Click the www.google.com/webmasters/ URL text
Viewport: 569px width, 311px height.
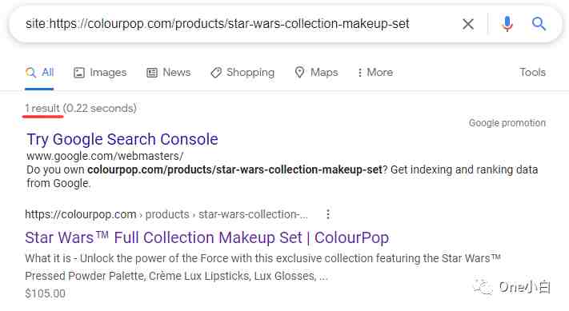105,156
